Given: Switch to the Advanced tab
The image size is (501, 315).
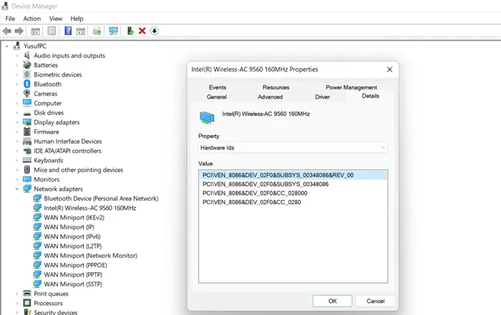Looking at the screenshot, I should (271, 97).
